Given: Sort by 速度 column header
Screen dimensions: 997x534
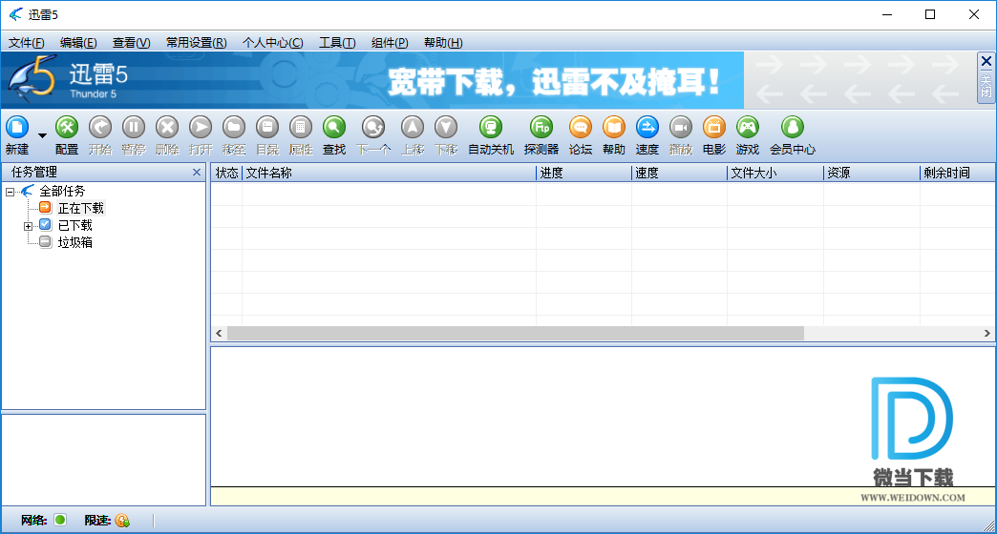Looking at the screenshot, I should [x=679, y=173].
